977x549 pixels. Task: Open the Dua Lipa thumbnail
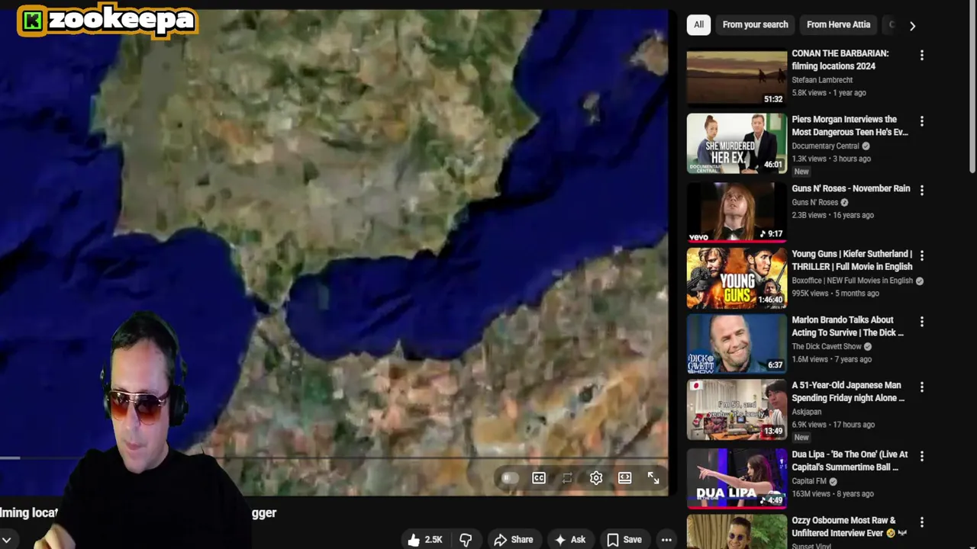(737, 478)
